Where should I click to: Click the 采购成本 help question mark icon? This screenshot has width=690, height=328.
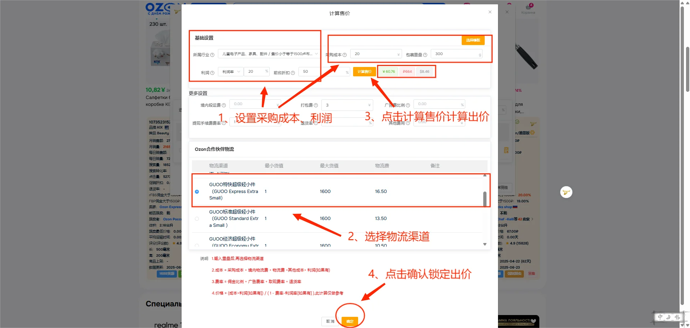point(344,55)
